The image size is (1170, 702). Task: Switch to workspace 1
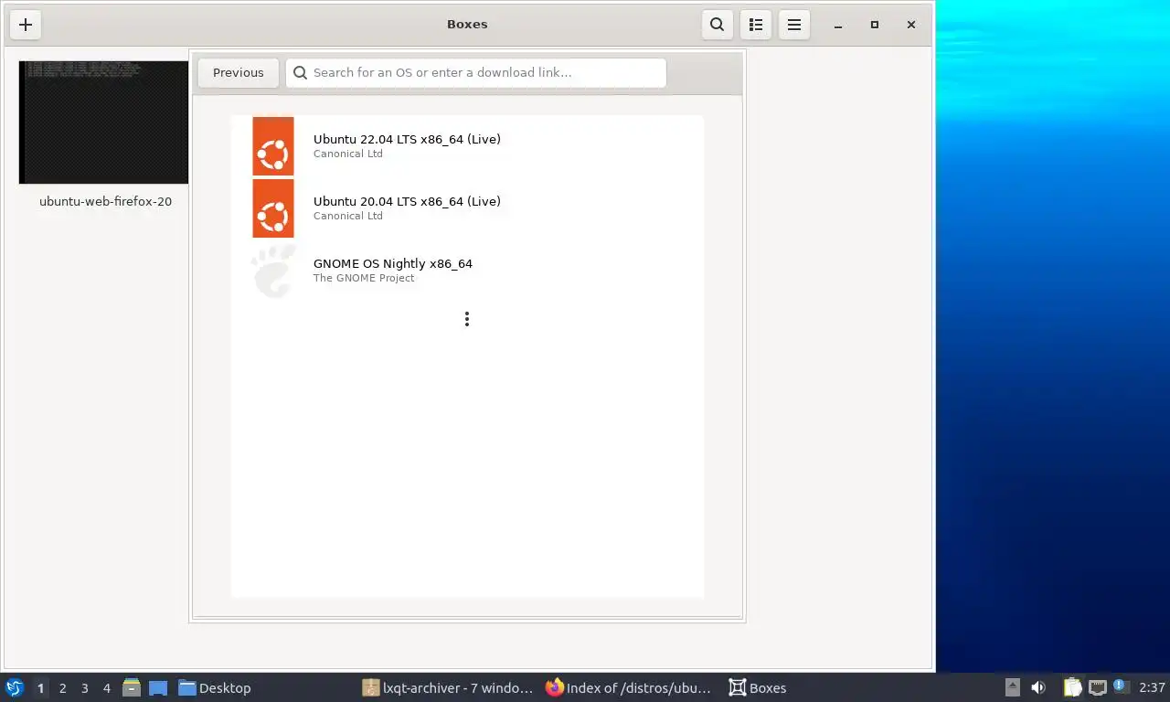tap(40, 688)
